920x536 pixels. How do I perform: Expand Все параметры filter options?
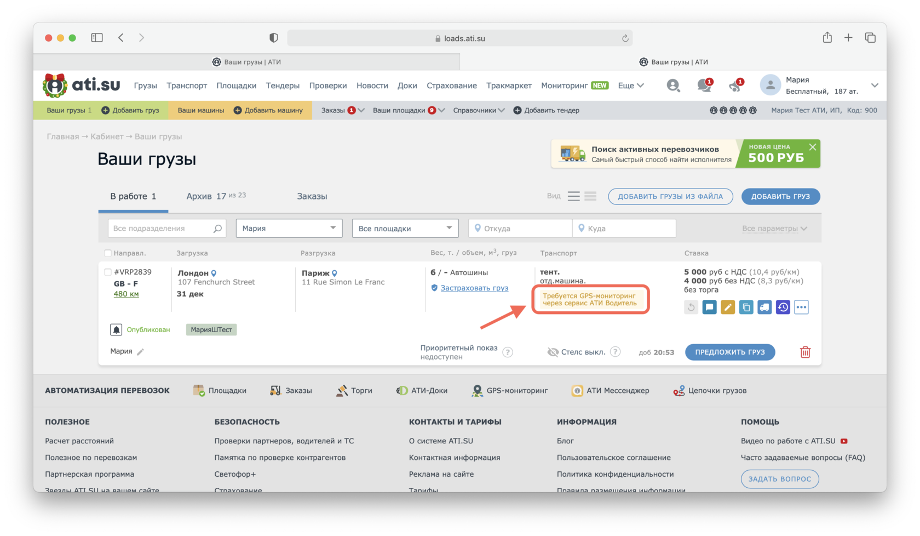click(774, 229)
